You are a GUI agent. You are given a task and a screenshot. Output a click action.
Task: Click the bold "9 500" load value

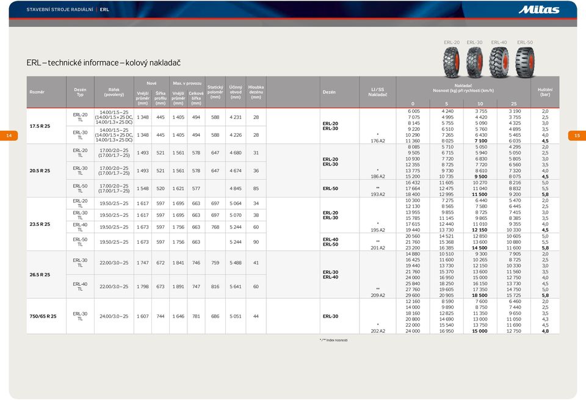[480, 176]
